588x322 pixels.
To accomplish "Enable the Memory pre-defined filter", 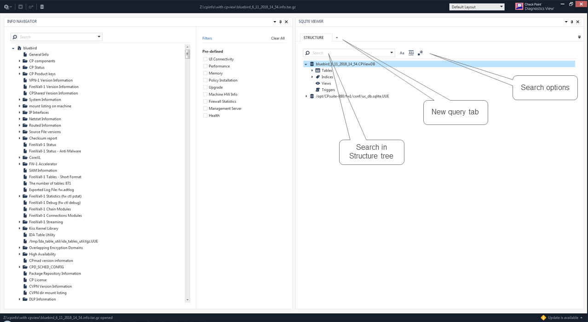I will click(204, 73).
